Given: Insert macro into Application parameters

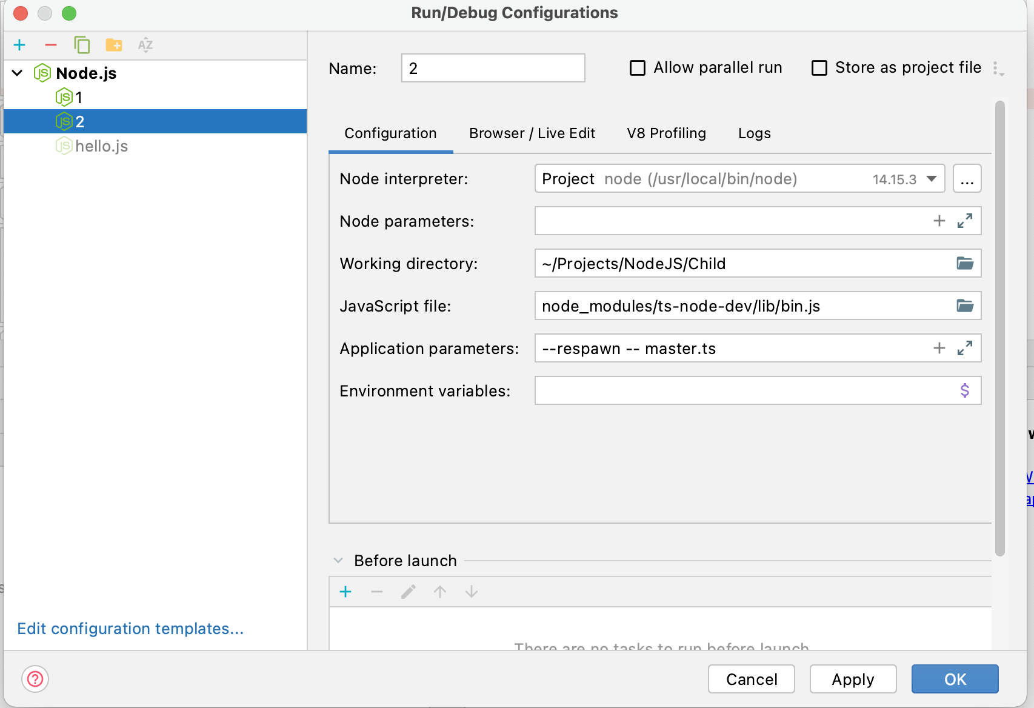Looking at the screenshot, I should [x=939, y=348].
